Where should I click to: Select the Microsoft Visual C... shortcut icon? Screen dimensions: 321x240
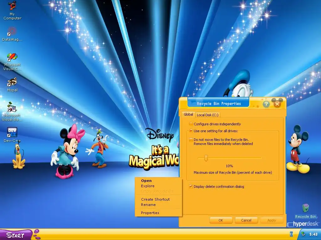[12, 62]
